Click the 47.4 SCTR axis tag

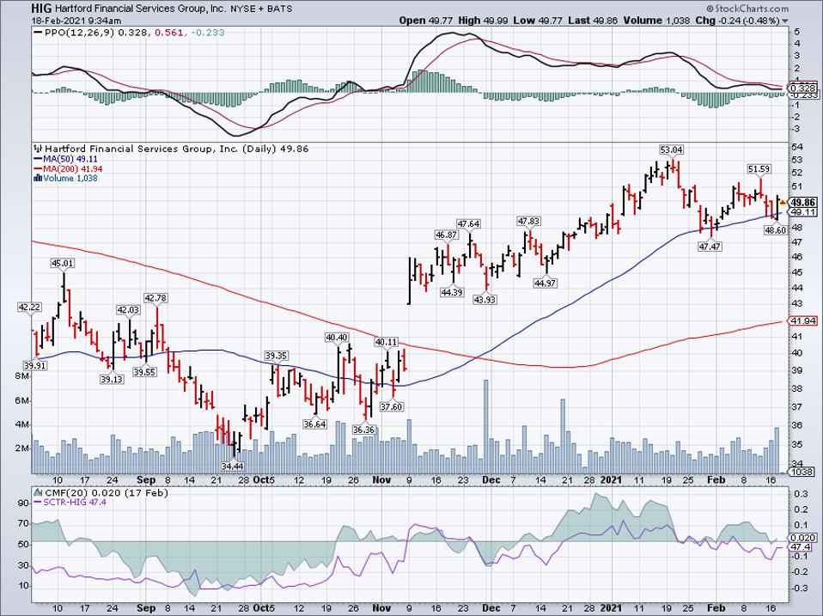coord(801,546)
